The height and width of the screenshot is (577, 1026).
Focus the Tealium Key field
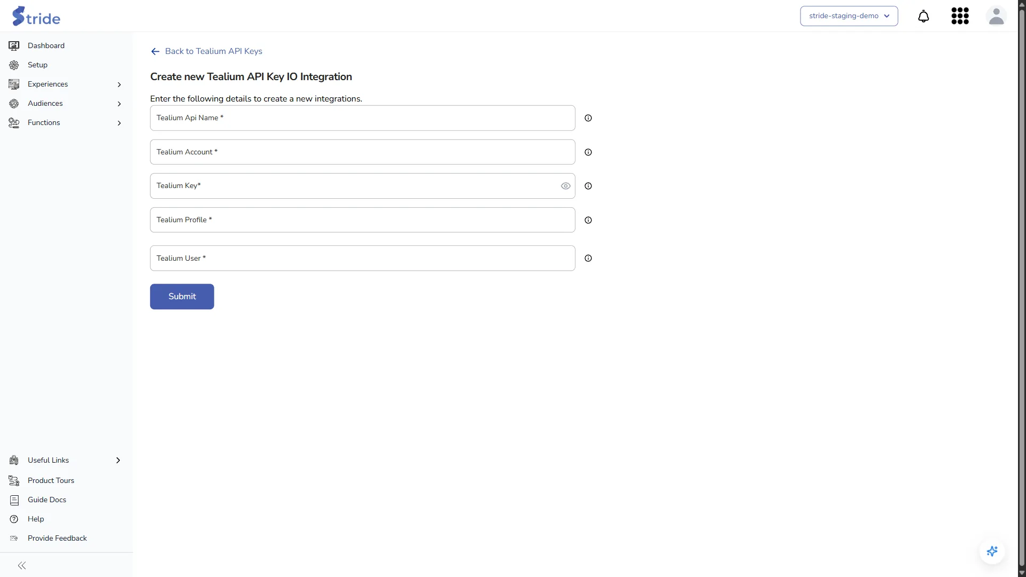(362, 186)
